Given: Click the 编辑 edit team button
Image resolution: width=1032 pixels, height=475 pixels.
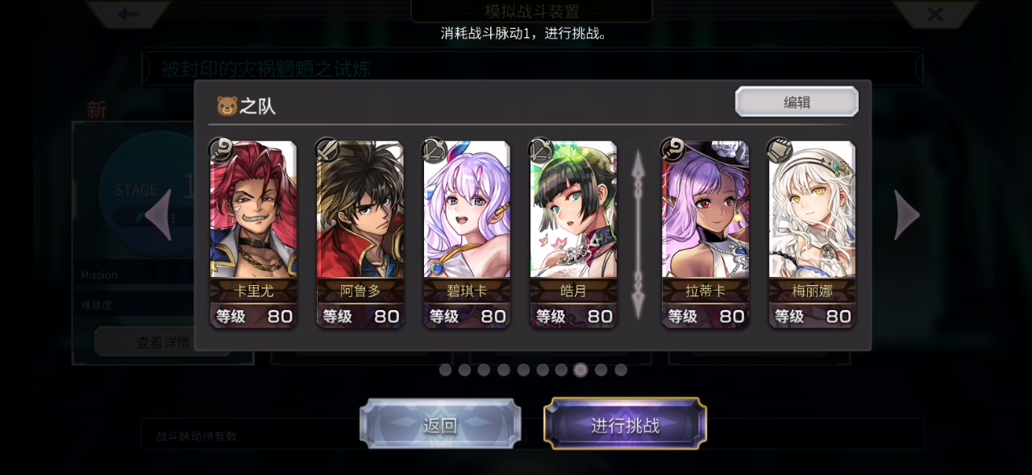Looking at the screenshot, I should click(x=797, y=101).
